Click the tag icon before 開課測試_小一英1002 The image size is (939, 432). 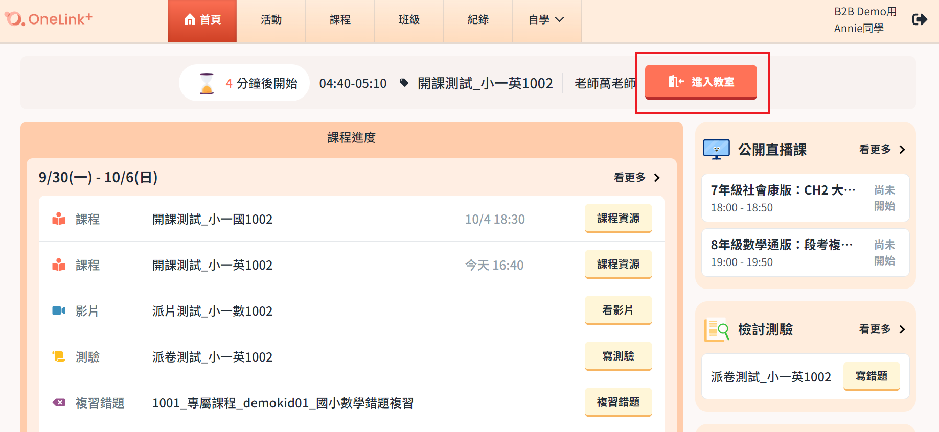(404, 83)
